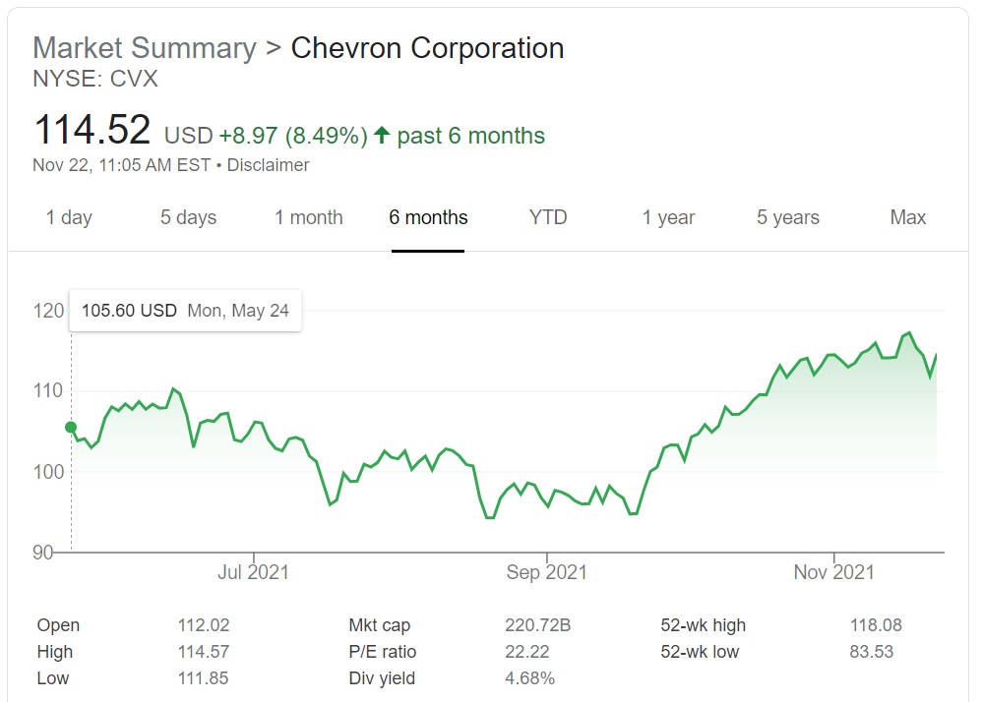Click the Div yield 4.68% value

pos(529,678)
